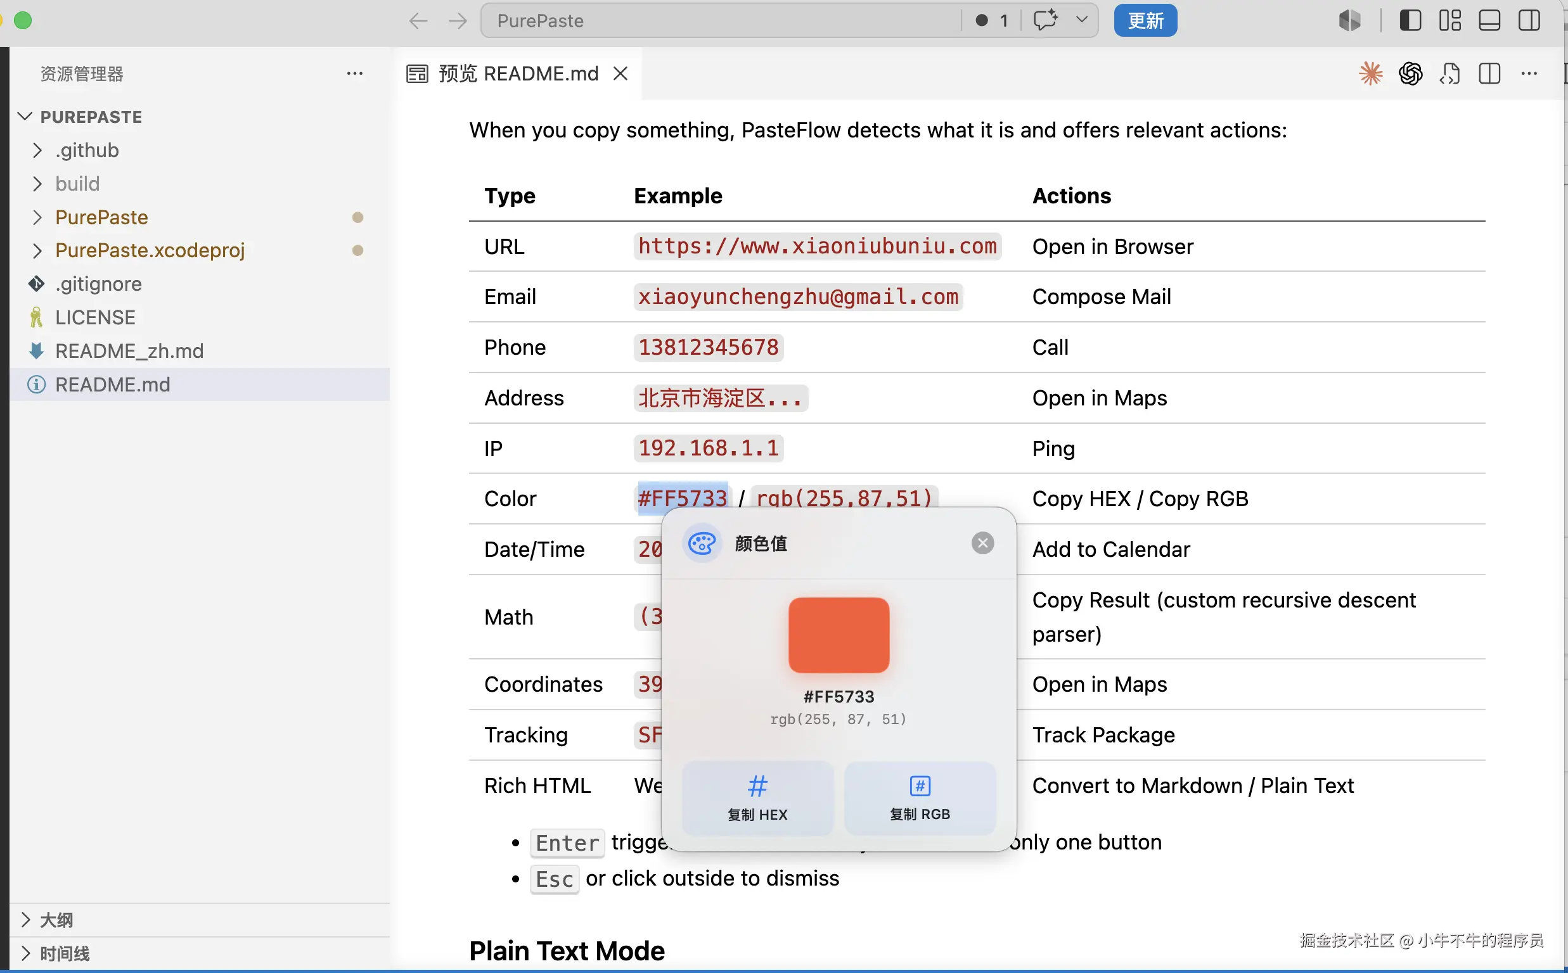The image size is (1568, 973).
Task: Click the show source file icon
Action: pyautogui.click(x=1449, y=73)
